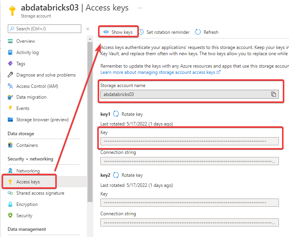This screenshot has height=237, width=289.
Task: Click the sidebar scroll up arrow
Action: click(x=90, y=39)
